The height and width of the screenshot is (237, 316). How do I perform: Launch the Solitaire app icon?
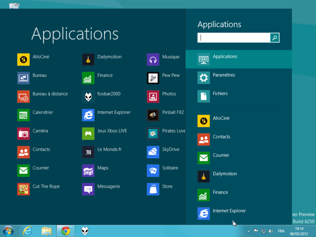point(153,171)
